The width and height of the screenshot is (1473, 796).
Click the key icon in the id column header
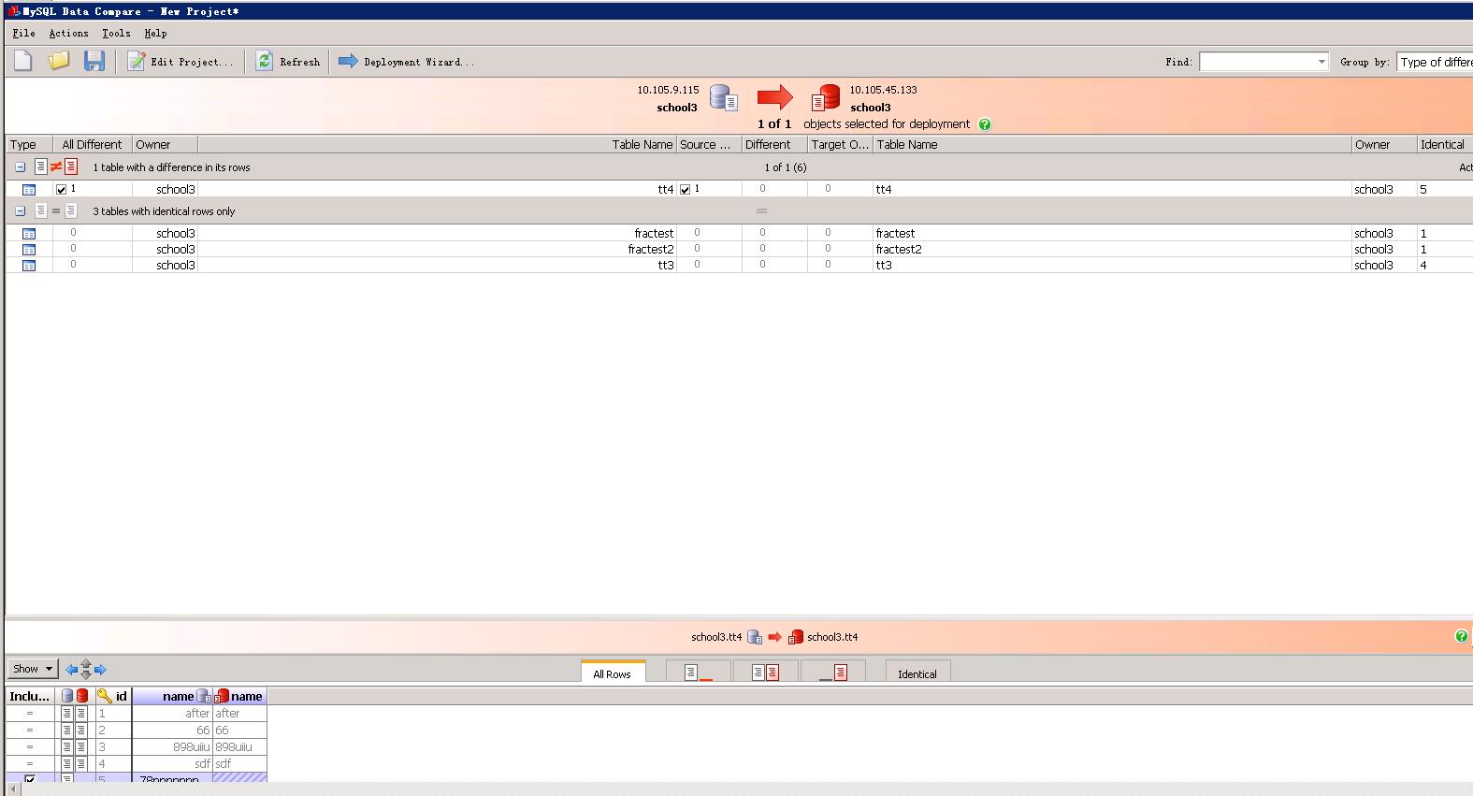click(105, 696)
